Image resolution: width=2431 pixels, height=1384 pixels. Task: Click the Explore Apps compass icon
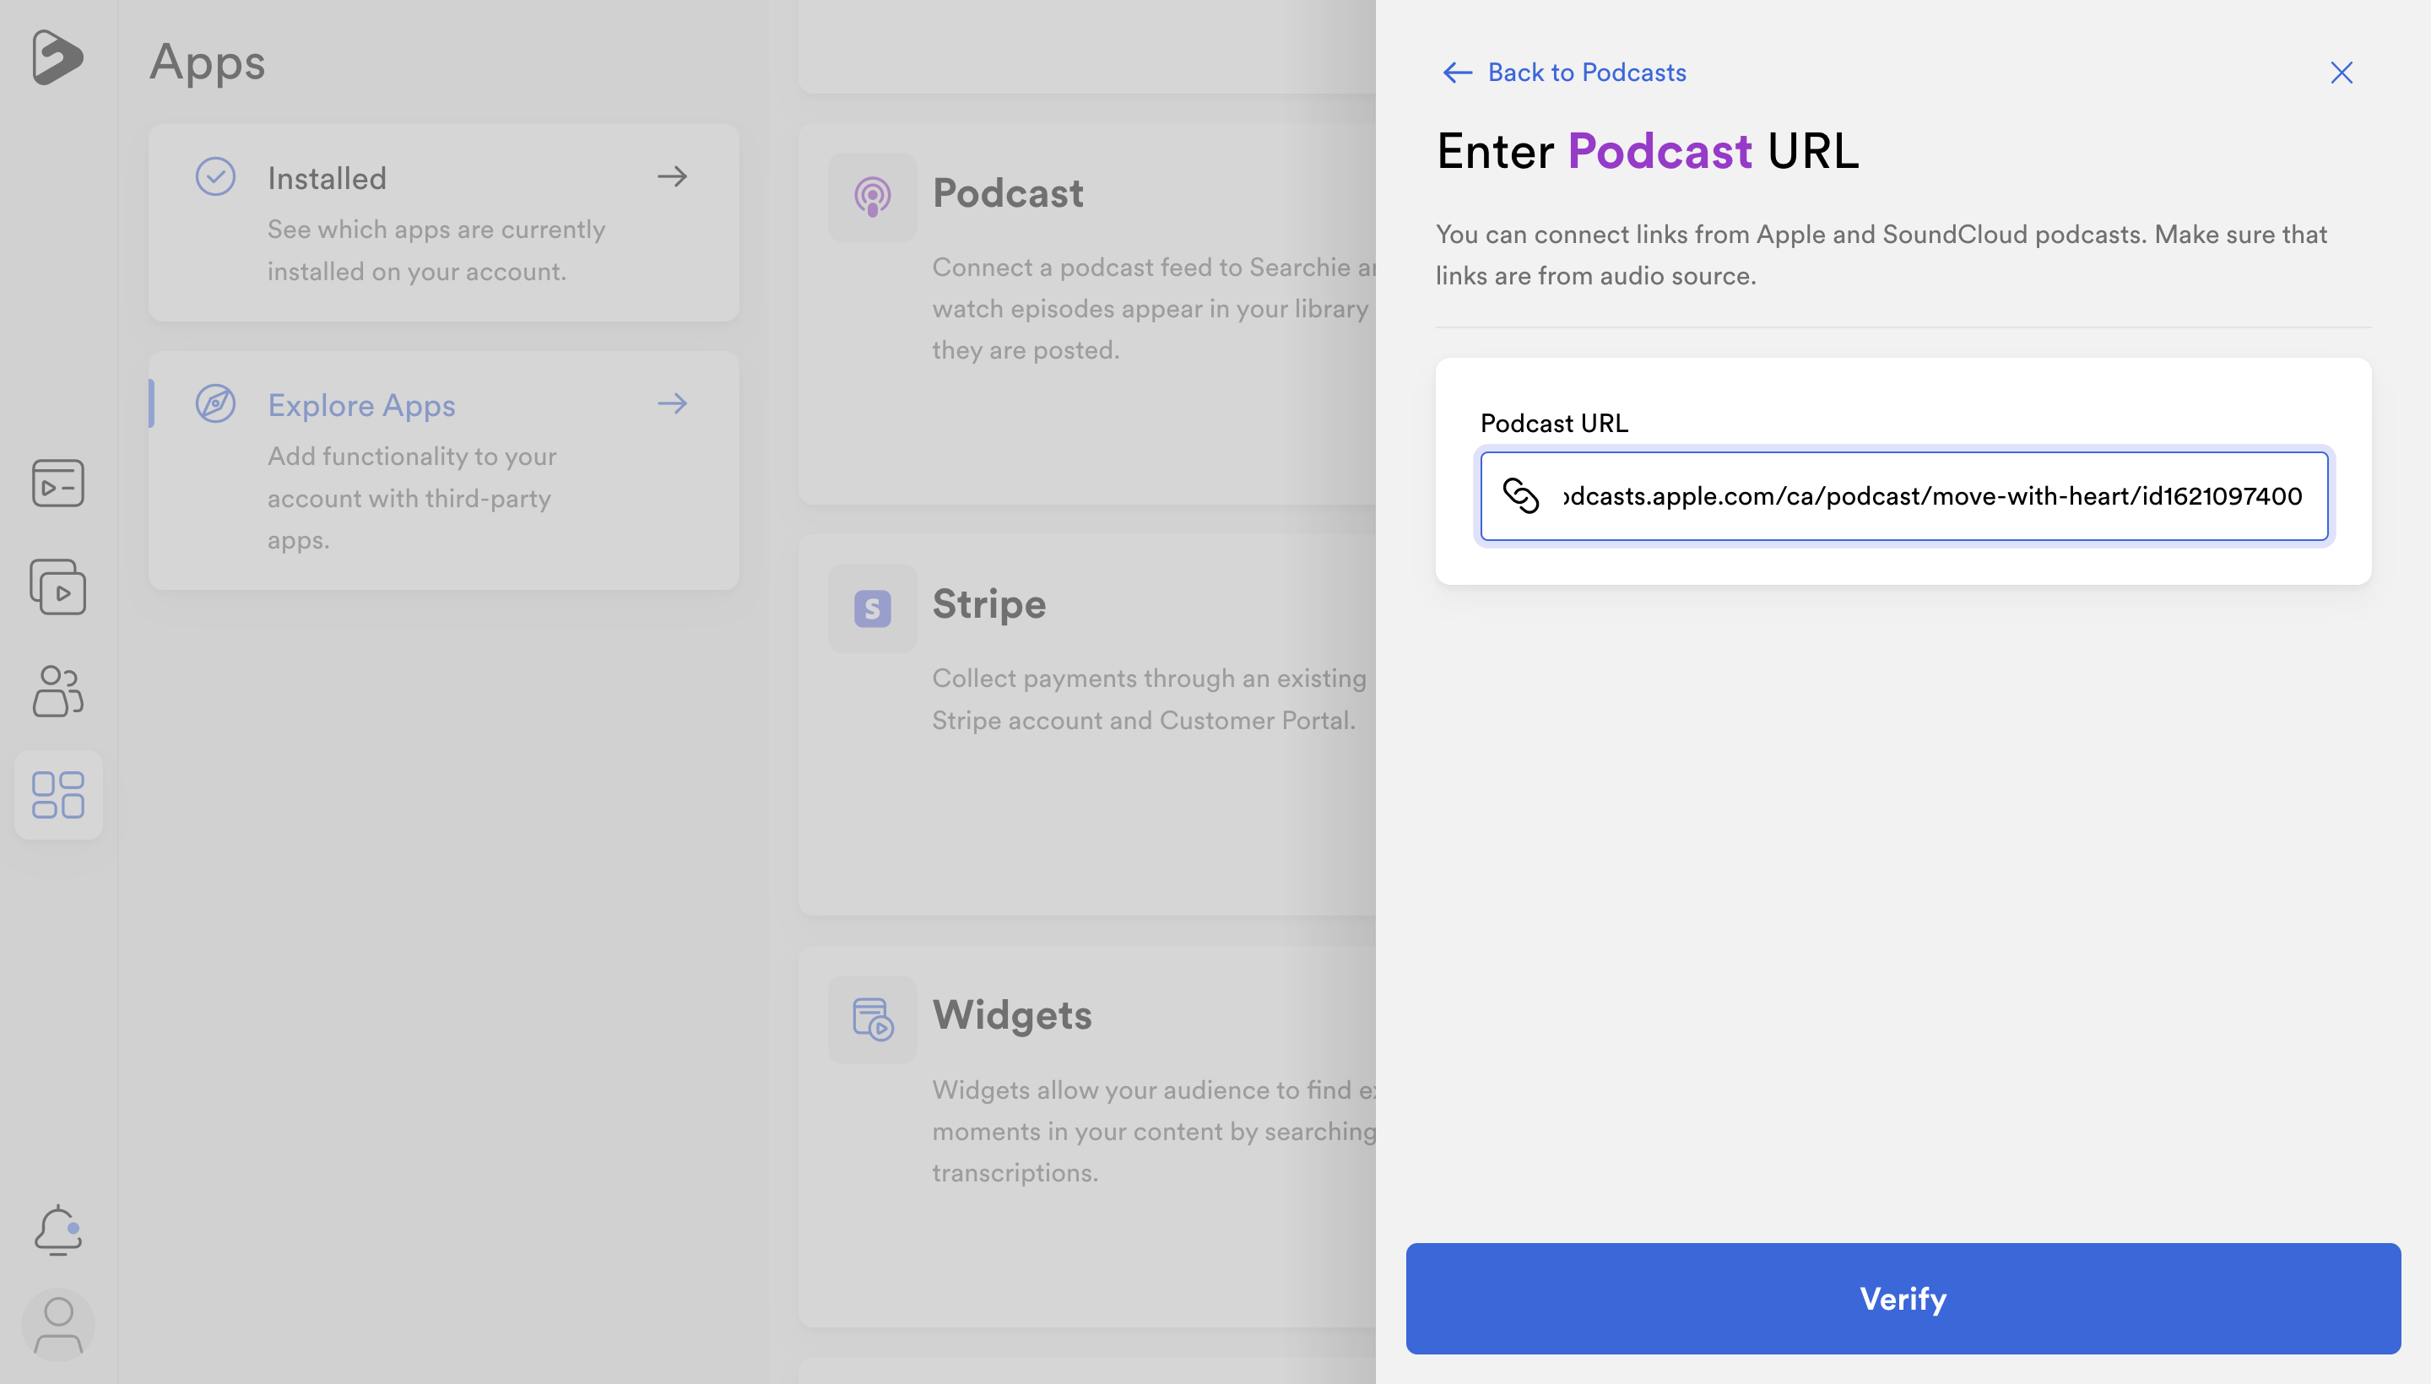pos(216,404)
